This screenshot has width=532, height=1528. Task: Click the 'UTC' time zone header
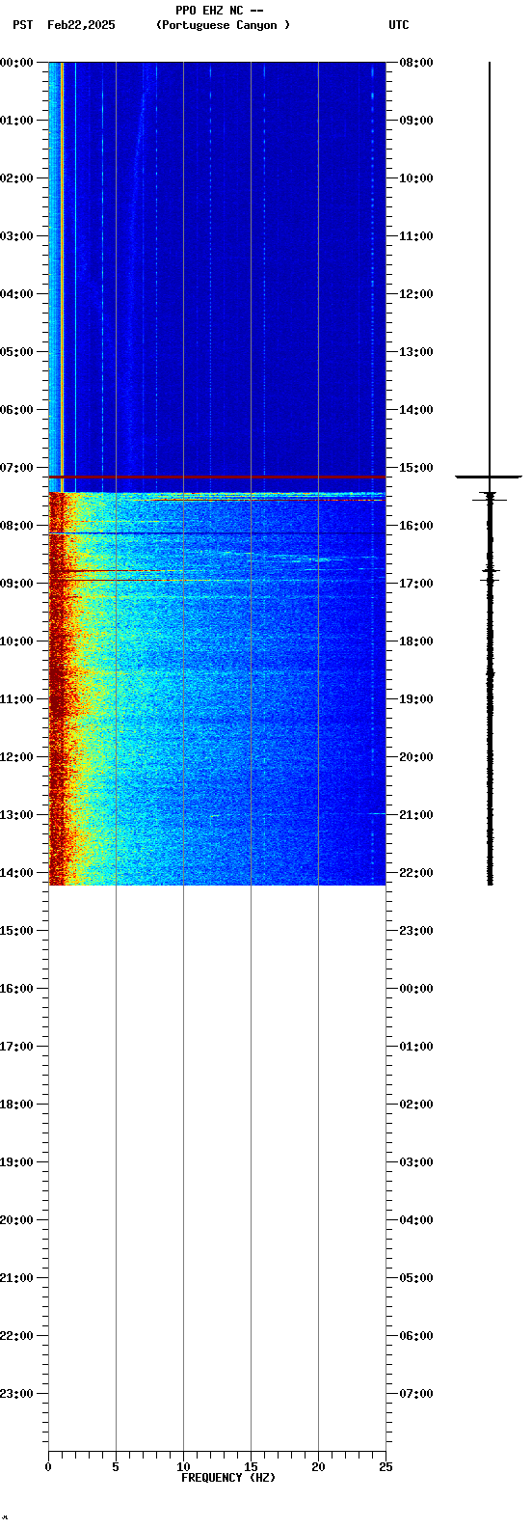(399, 25)
